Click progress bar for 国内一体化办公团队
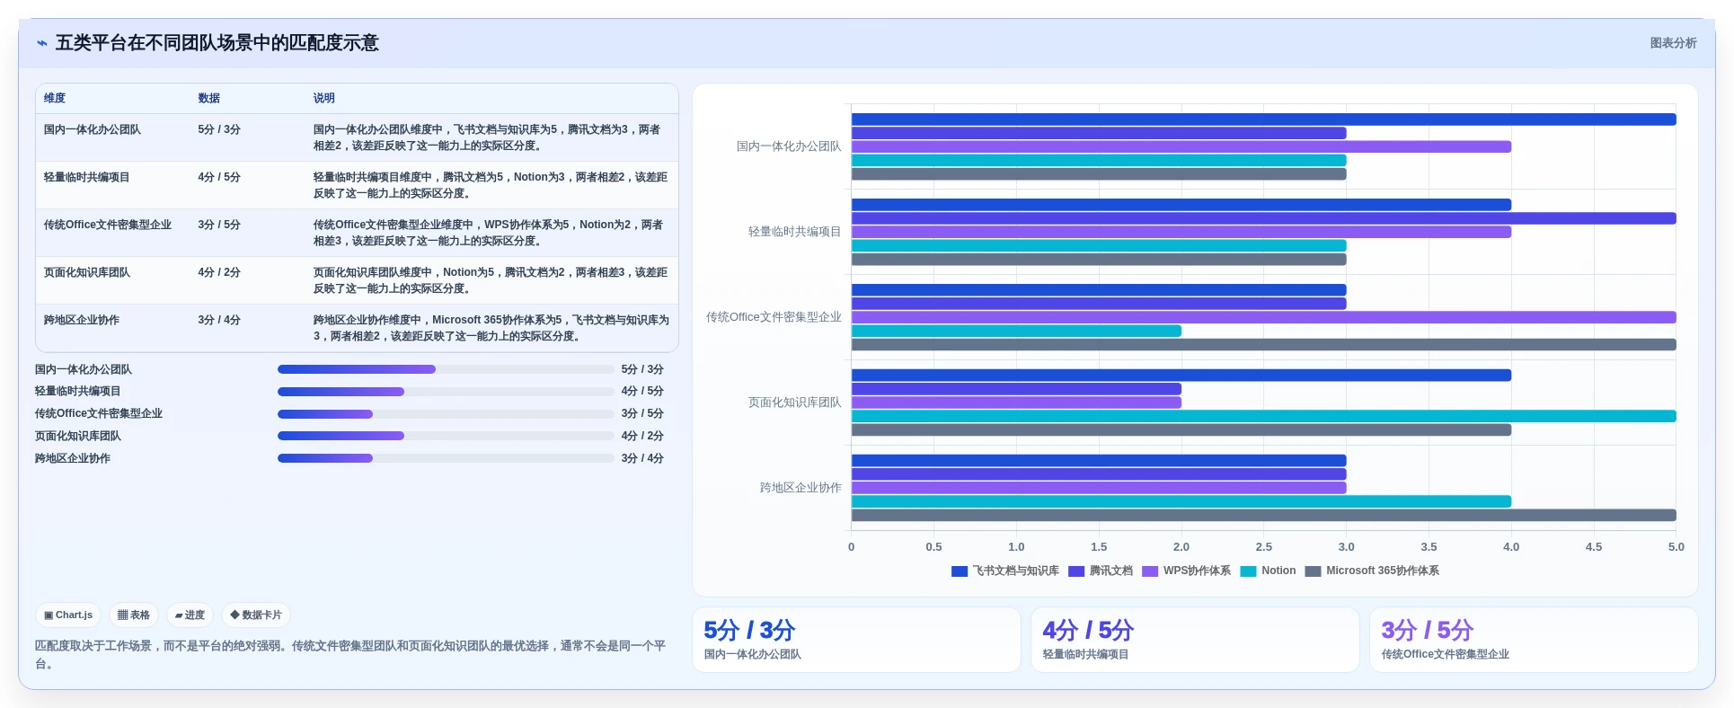 click(x=446, y=369)
